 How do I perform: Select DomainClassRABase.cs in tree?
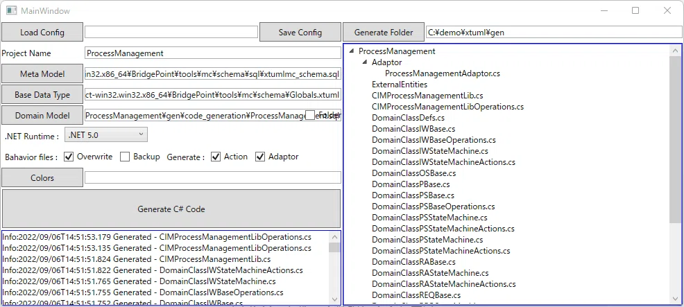[x=413, y=262]
